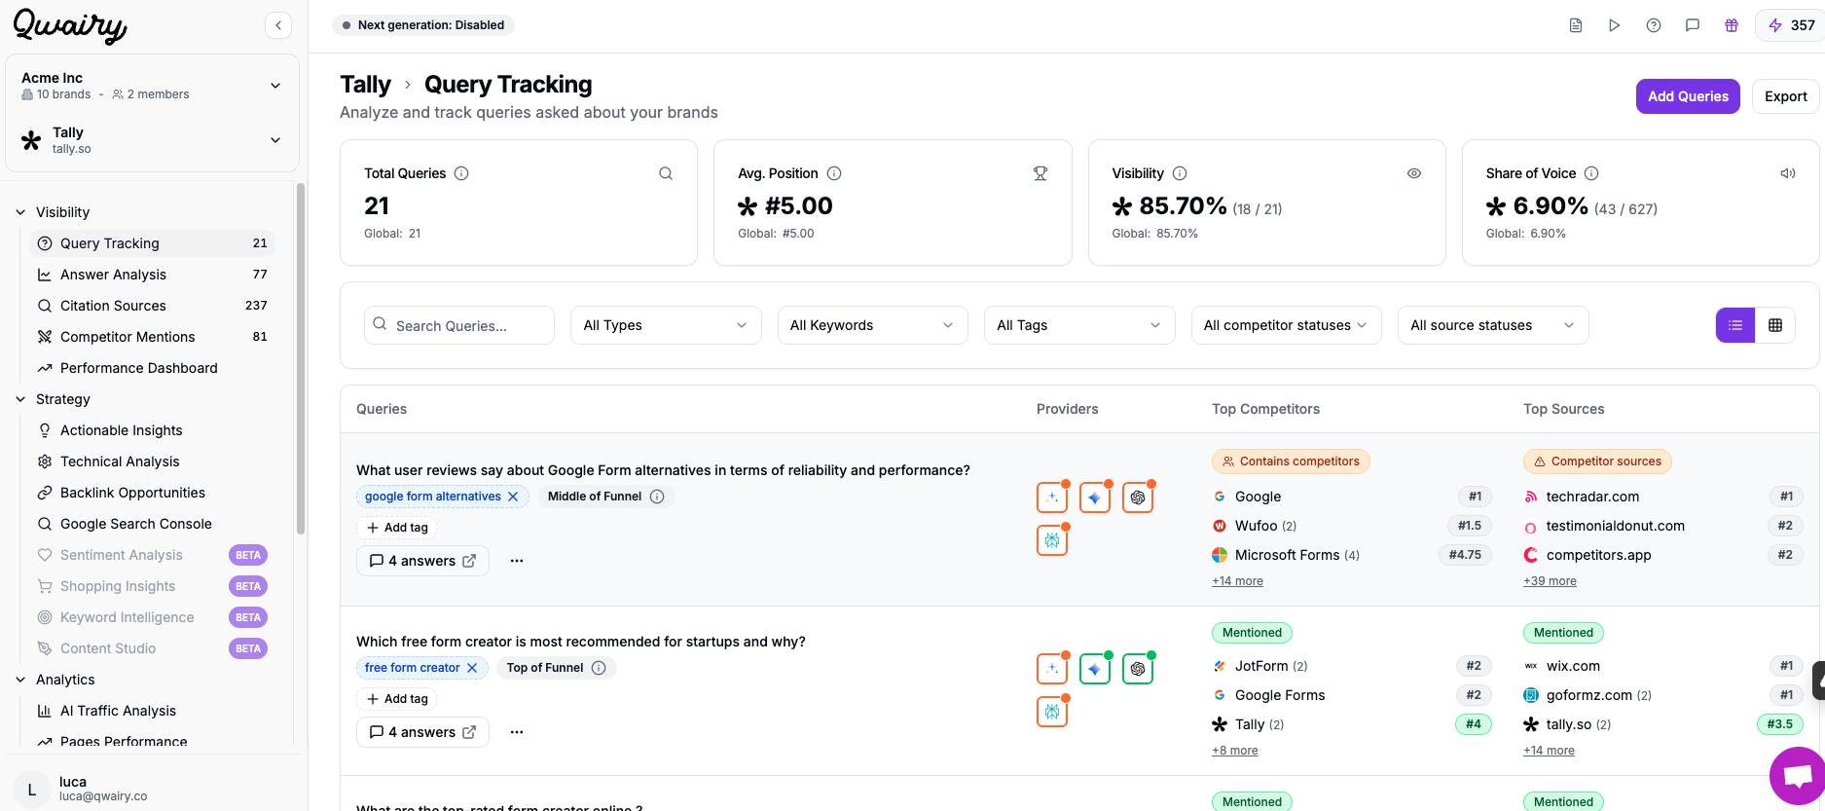Open the documentation page icon in top bar
1825x811 pixels.
click(1576, 25)
